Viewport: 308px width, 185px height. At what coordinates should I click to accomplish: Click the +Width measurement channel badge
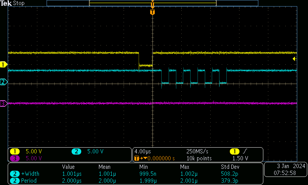pyautogui.click(x=15, y=174)
